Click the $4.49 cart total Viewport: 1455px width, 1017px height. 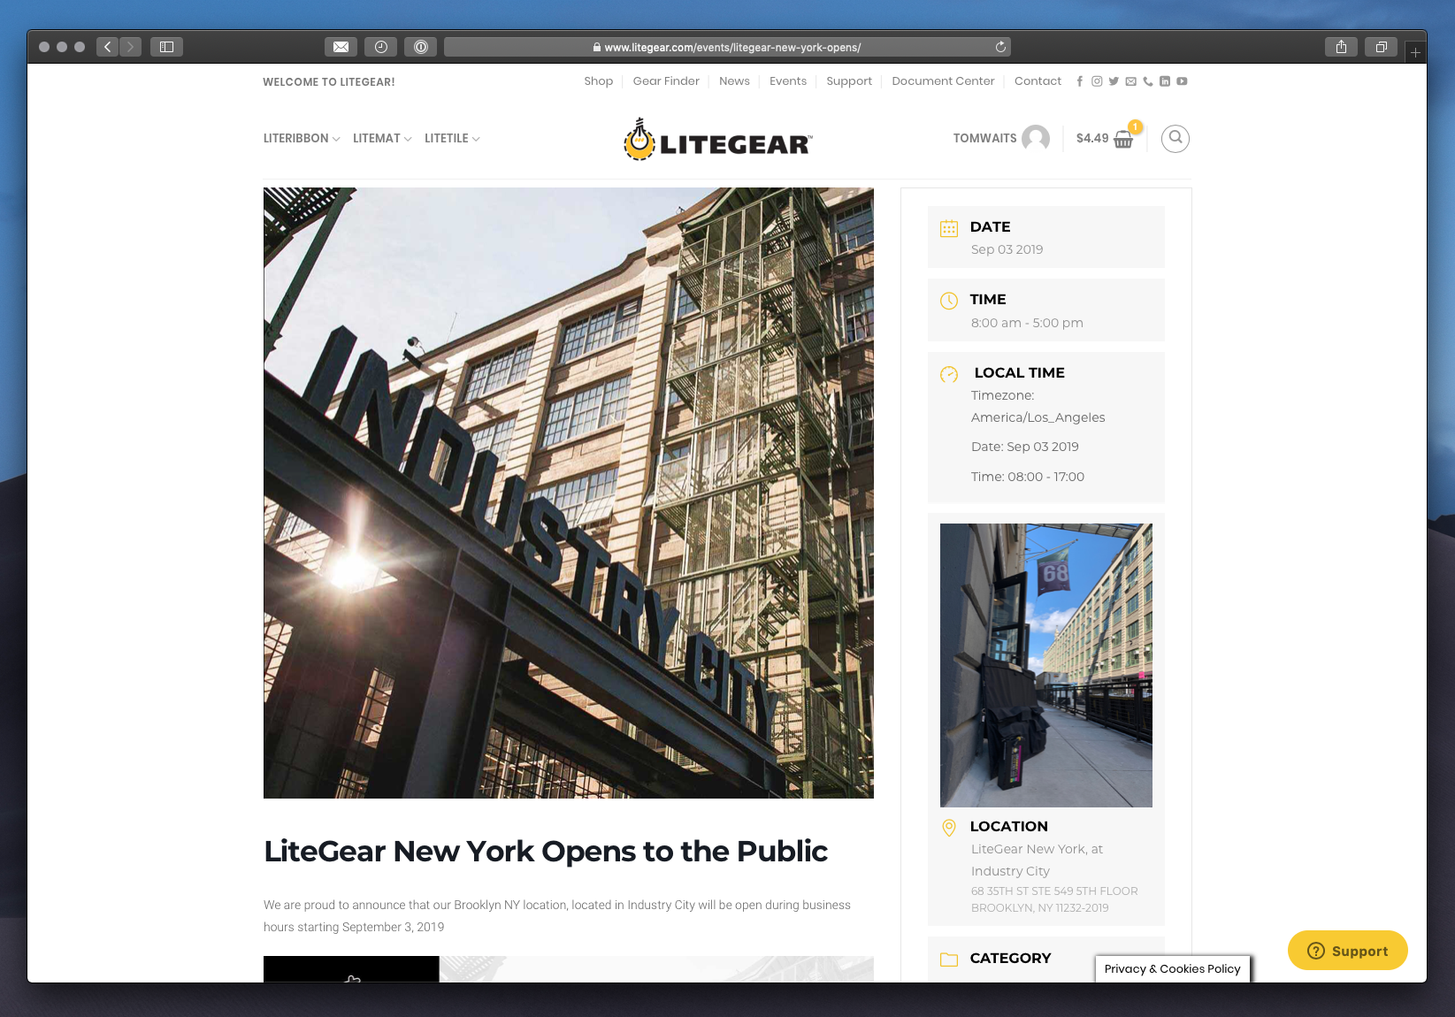tap(1092, 138)
